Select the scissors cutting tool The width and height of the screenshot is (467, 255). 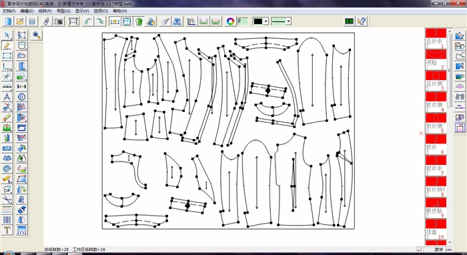coord(7,107)
